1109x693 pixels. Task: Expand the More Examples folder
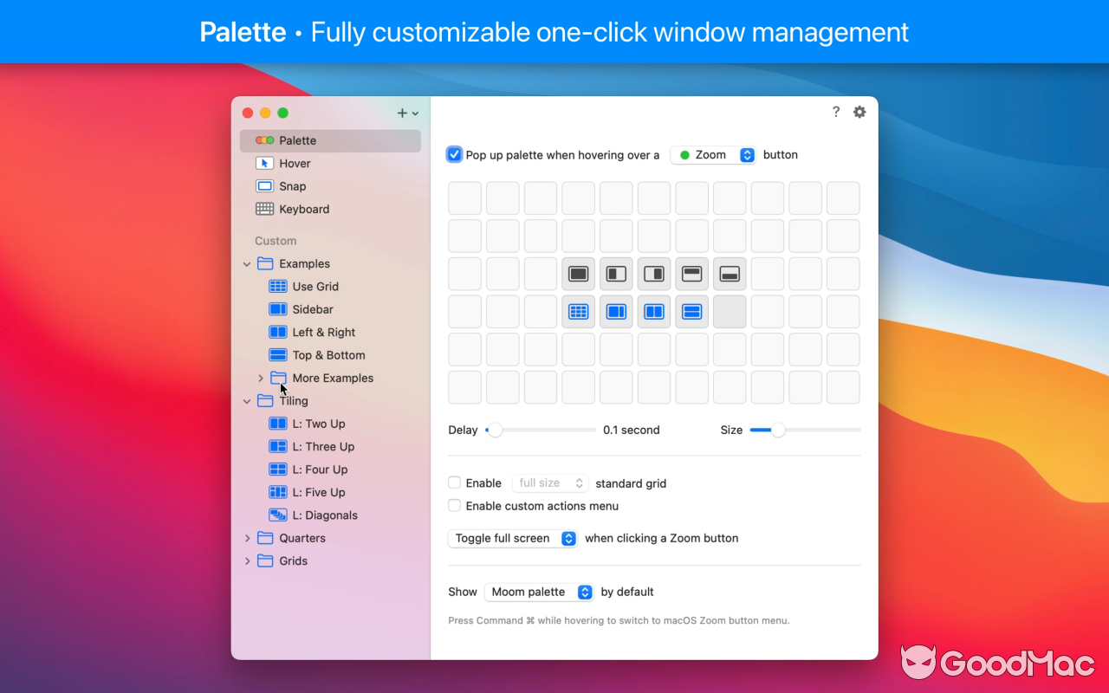(x=261, y=379)
